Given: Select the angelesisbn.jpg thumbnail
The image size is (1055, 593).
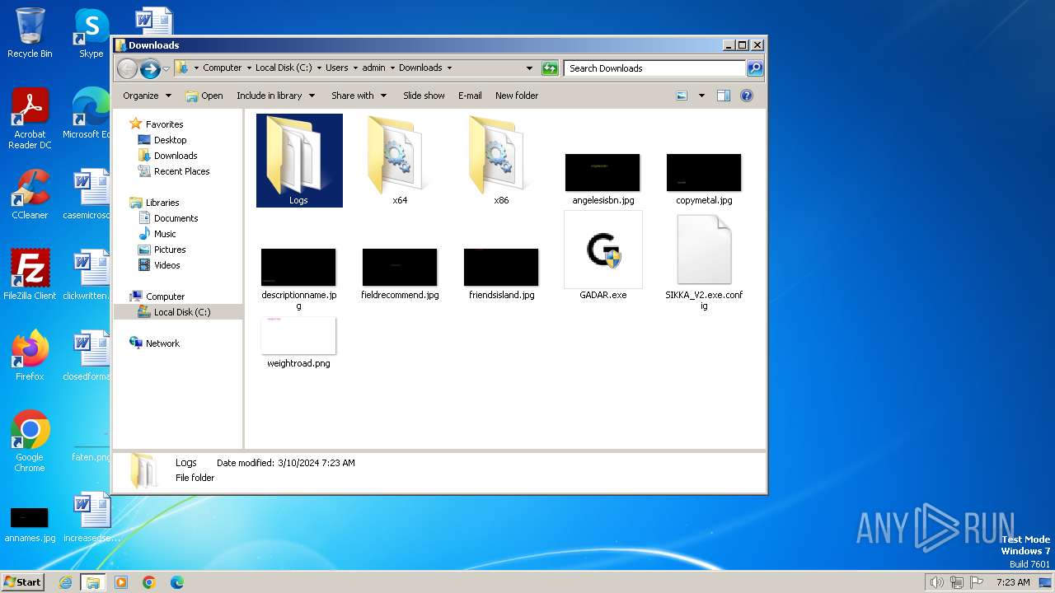Looking at the screenshot, I should pos(603,172).
